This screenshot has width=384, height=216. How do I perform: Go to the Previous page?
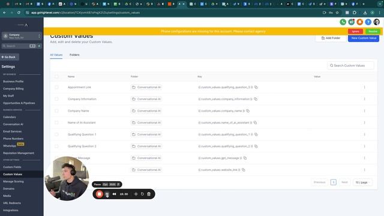[x=320, y=182]
